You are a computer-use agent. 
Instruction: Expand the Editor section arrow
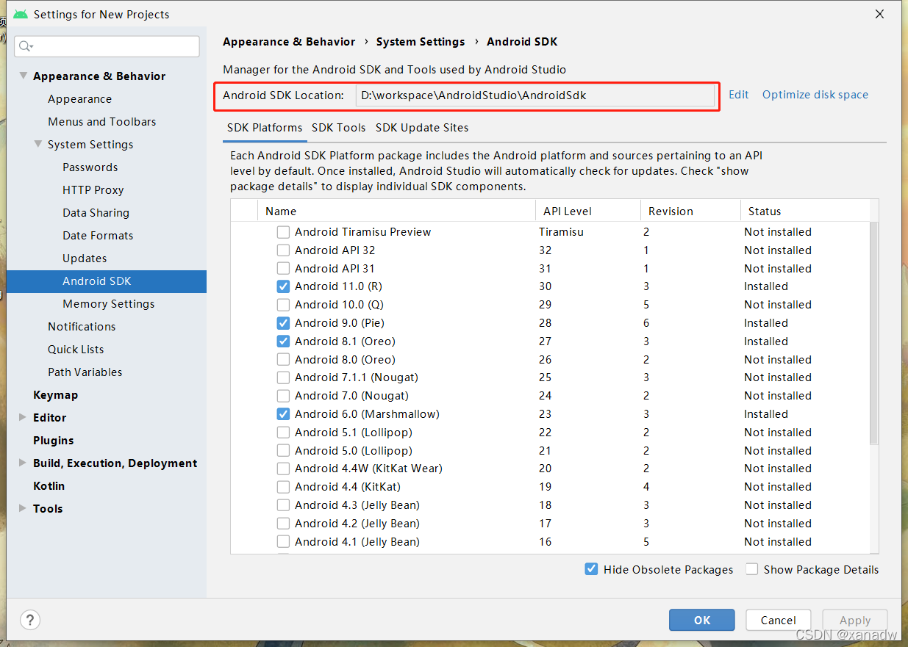(x=23, y=417)
